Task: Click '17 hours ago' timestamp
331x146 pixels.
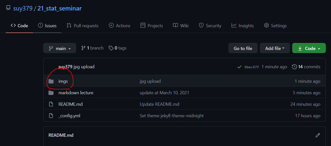Action: pyautogui.click(x=308, y=116)
